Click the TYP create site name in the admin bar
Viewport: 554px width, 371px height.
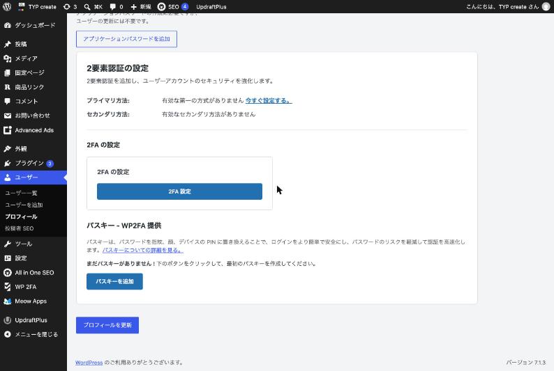coord(43,7)
